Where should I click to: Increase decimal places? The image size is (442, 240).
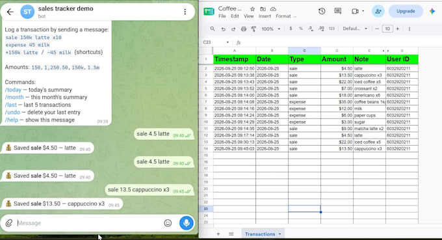click(321, 29)
